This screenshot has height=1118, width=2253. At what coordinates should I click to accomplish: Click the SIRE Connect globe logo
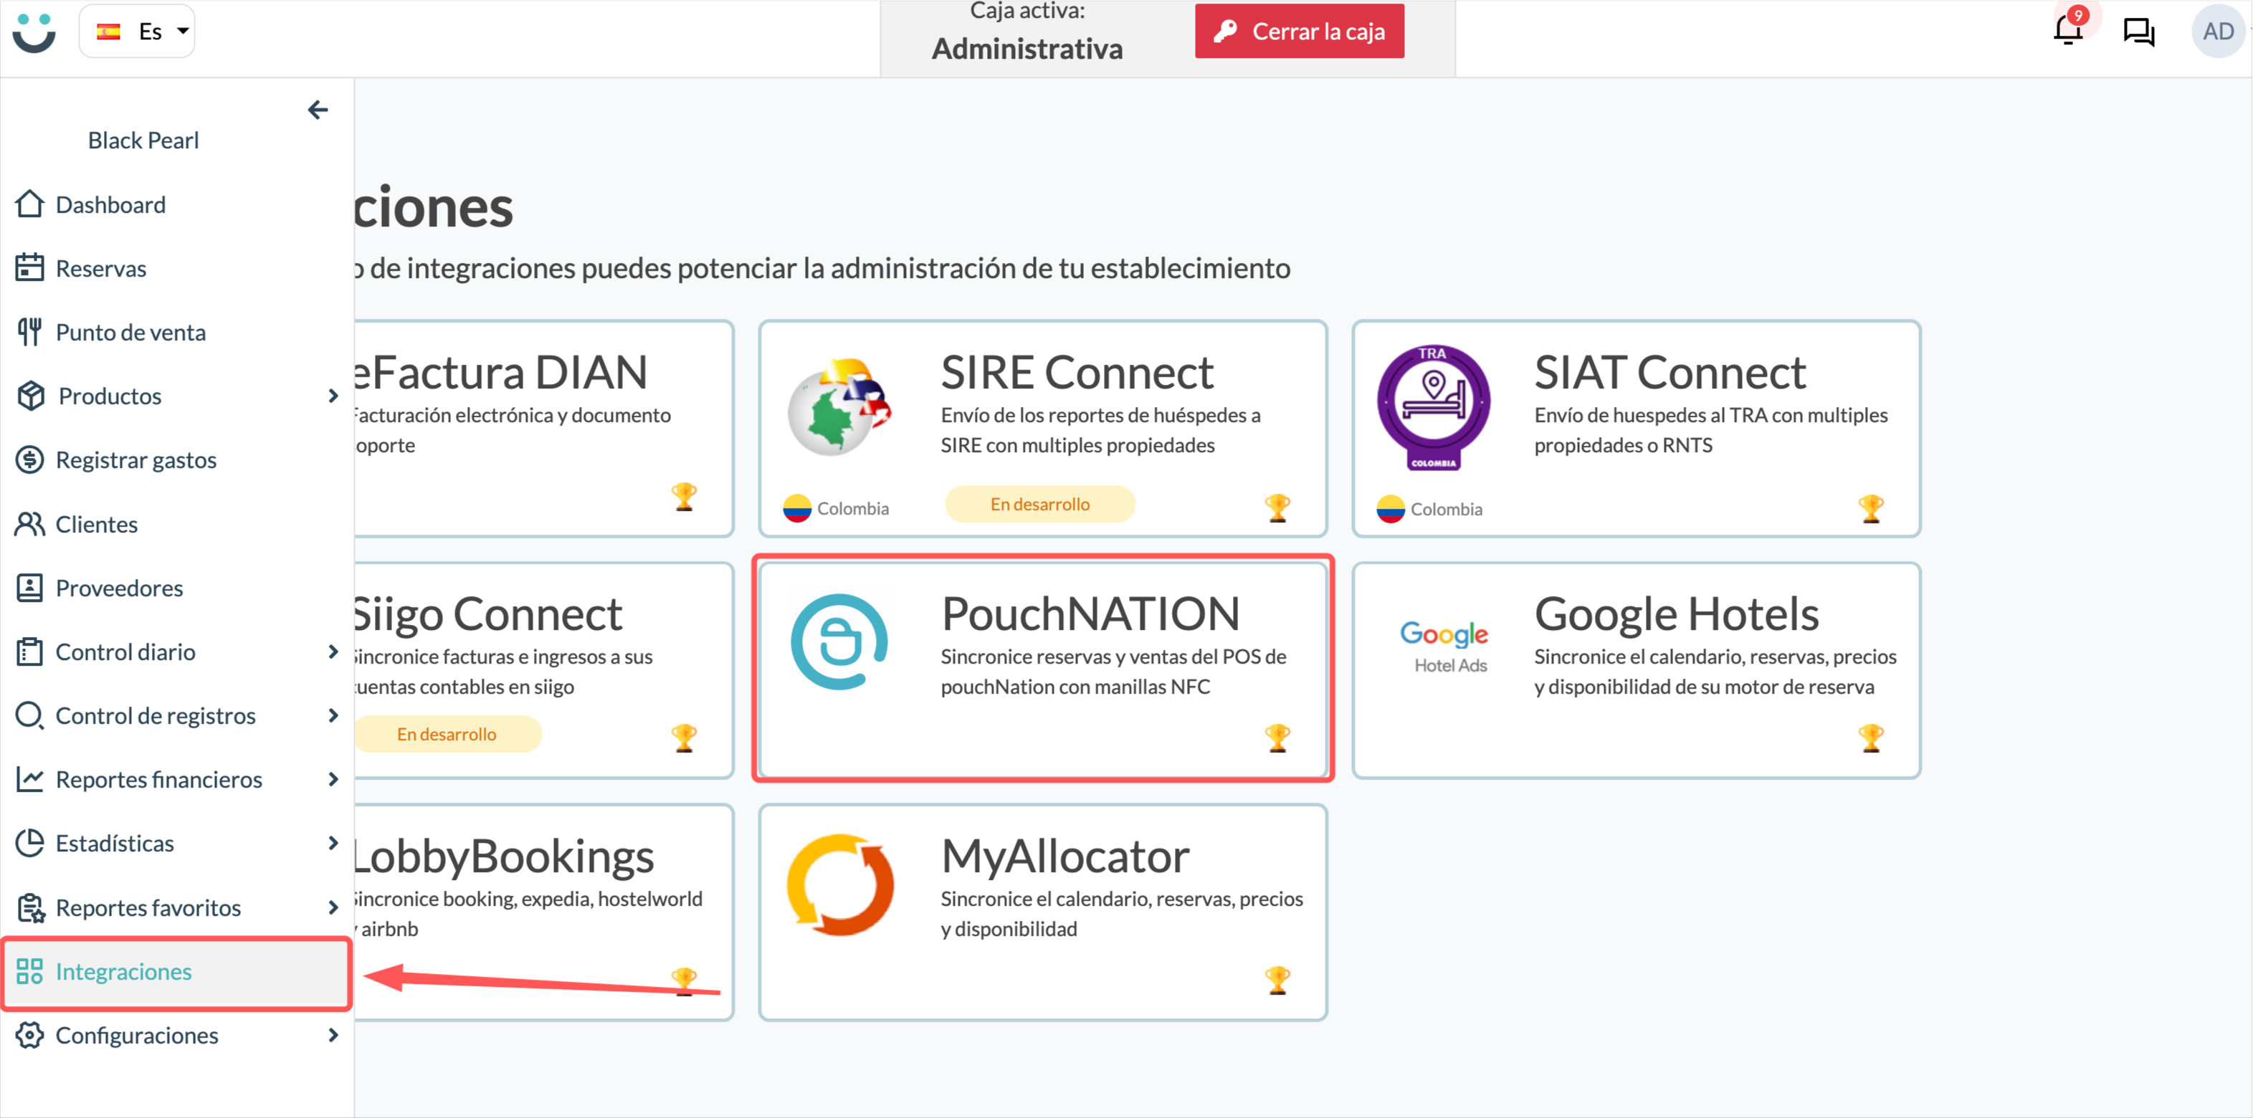[839, 406]
